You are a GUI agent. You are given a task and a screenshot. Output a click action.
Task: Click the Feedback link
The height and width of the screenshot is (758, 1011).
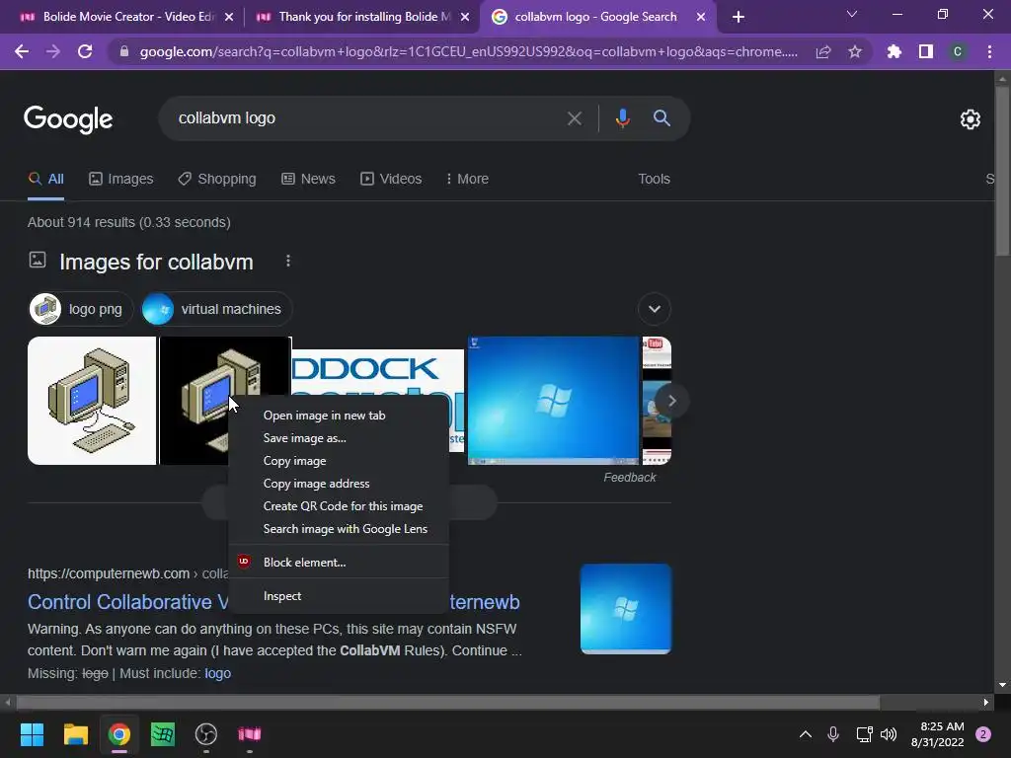pyautogui.click(x=629, y=477)
